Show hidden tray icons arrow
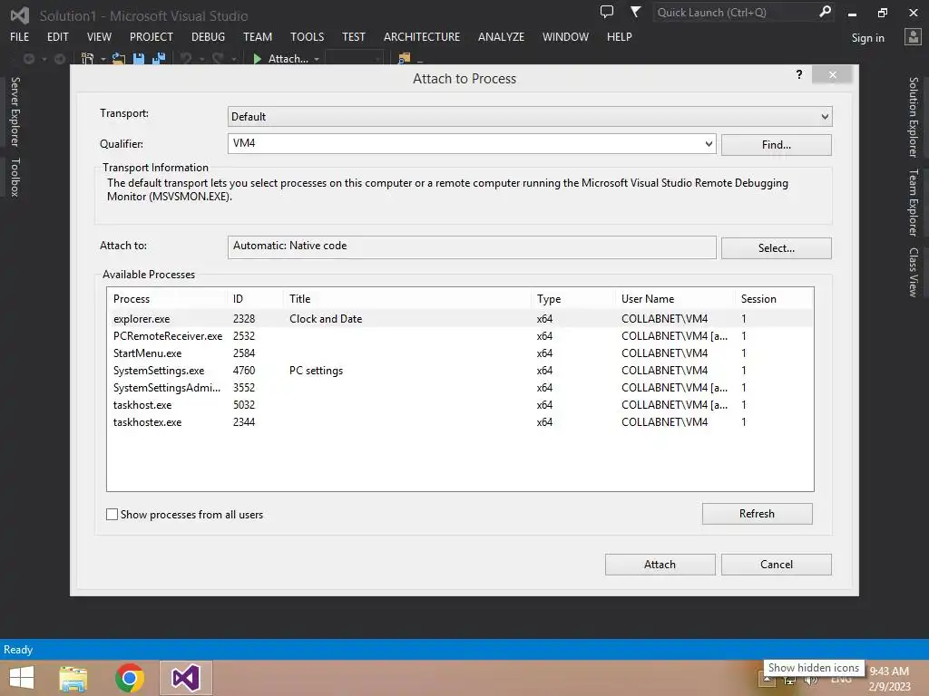Viewport: 929px width, 696px height. [x=767, y=679]
